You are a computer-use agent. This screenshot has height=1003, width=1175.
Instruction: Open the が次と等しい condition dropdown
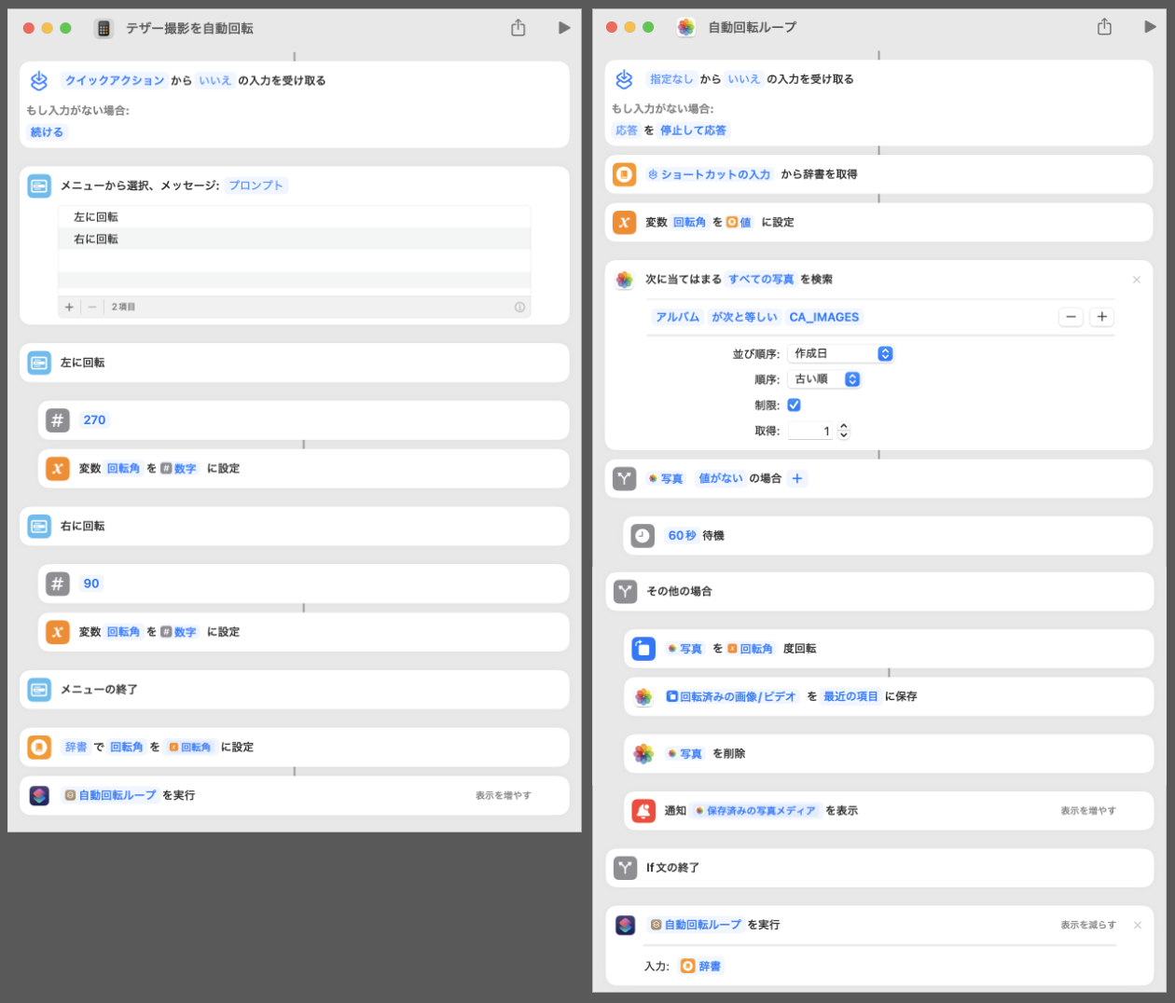click(744, 318)
